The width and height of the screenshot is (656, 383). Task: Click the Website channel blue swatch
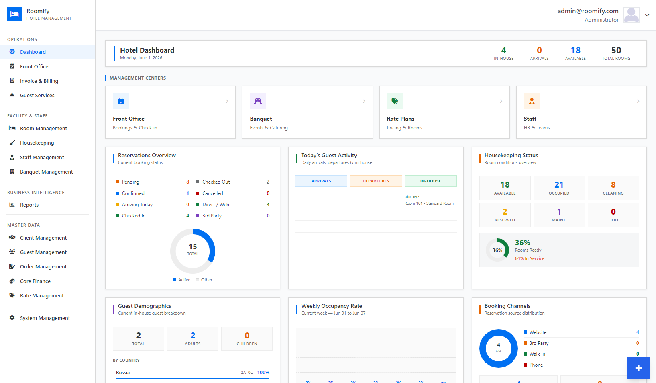point(525,332)
